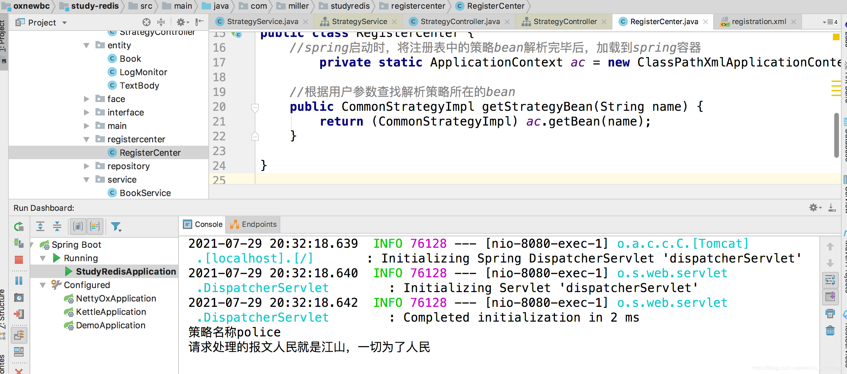Viewport: 847px width, 374px height.
Task: Rerun the application with green rerun icon
Action: 19,227
